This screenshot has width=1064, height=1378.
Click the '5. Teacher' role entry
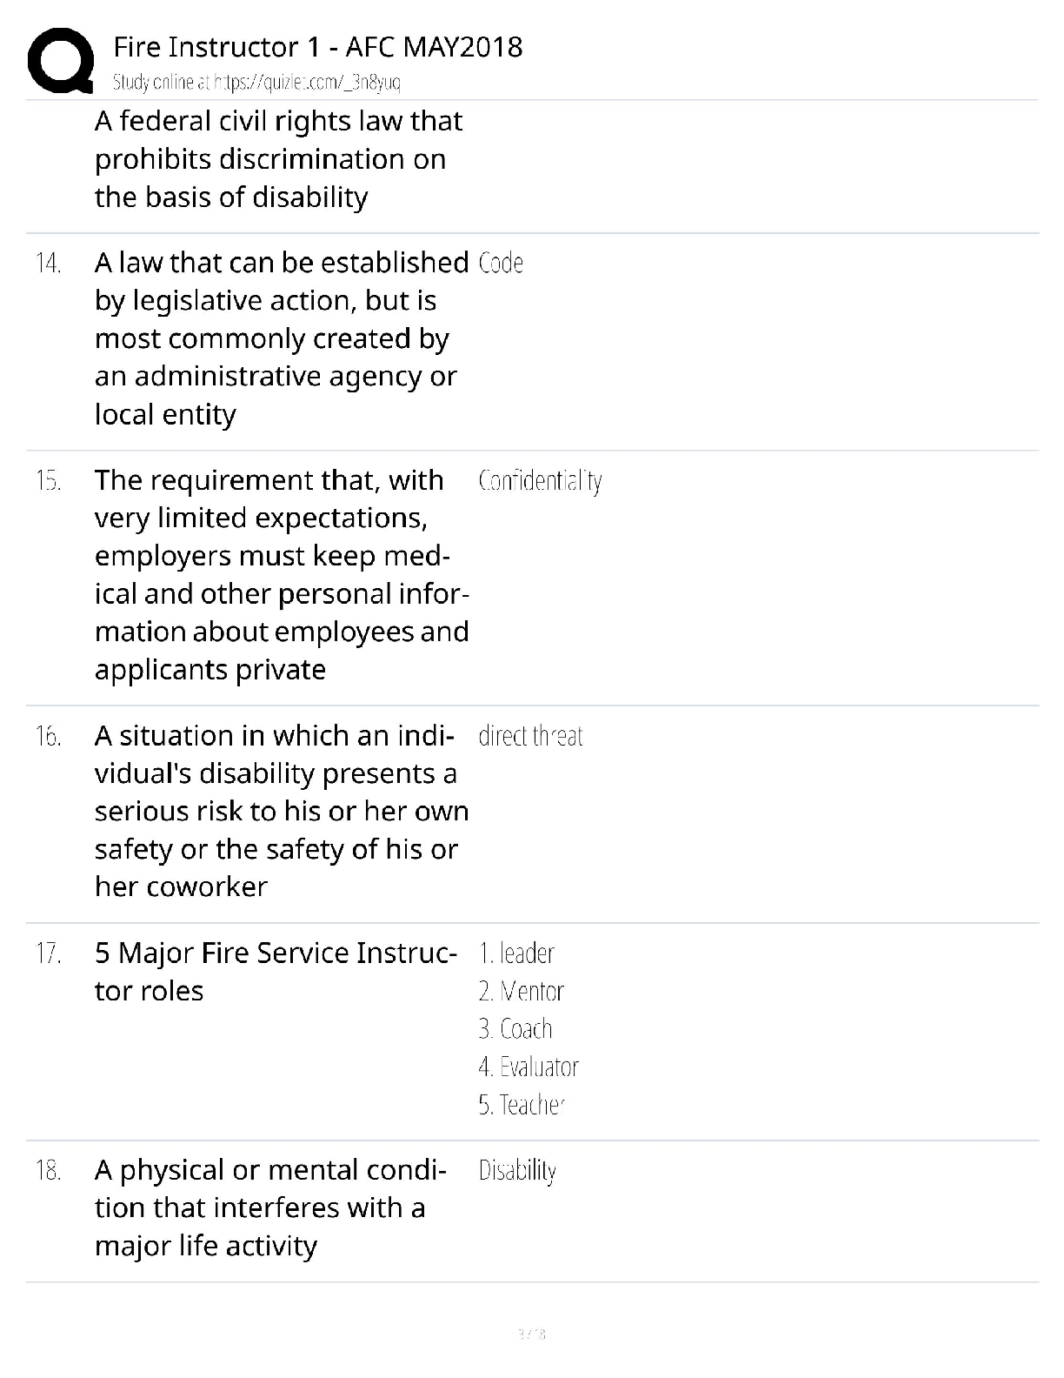point(522,1105)
